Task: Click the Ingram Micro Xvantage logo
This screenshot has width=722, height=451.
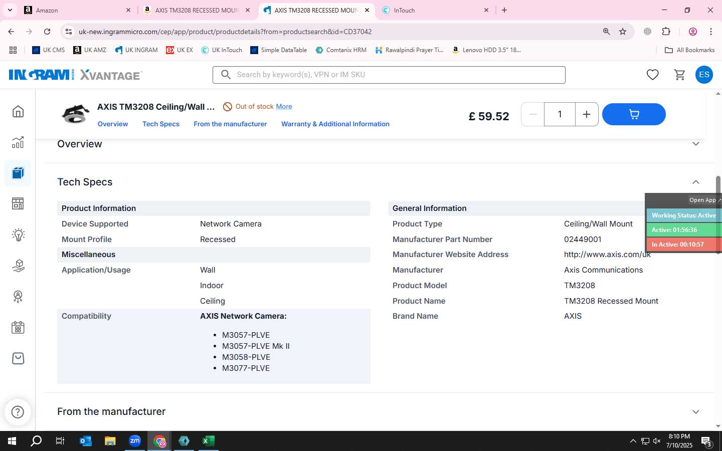Action: point(75,75)
